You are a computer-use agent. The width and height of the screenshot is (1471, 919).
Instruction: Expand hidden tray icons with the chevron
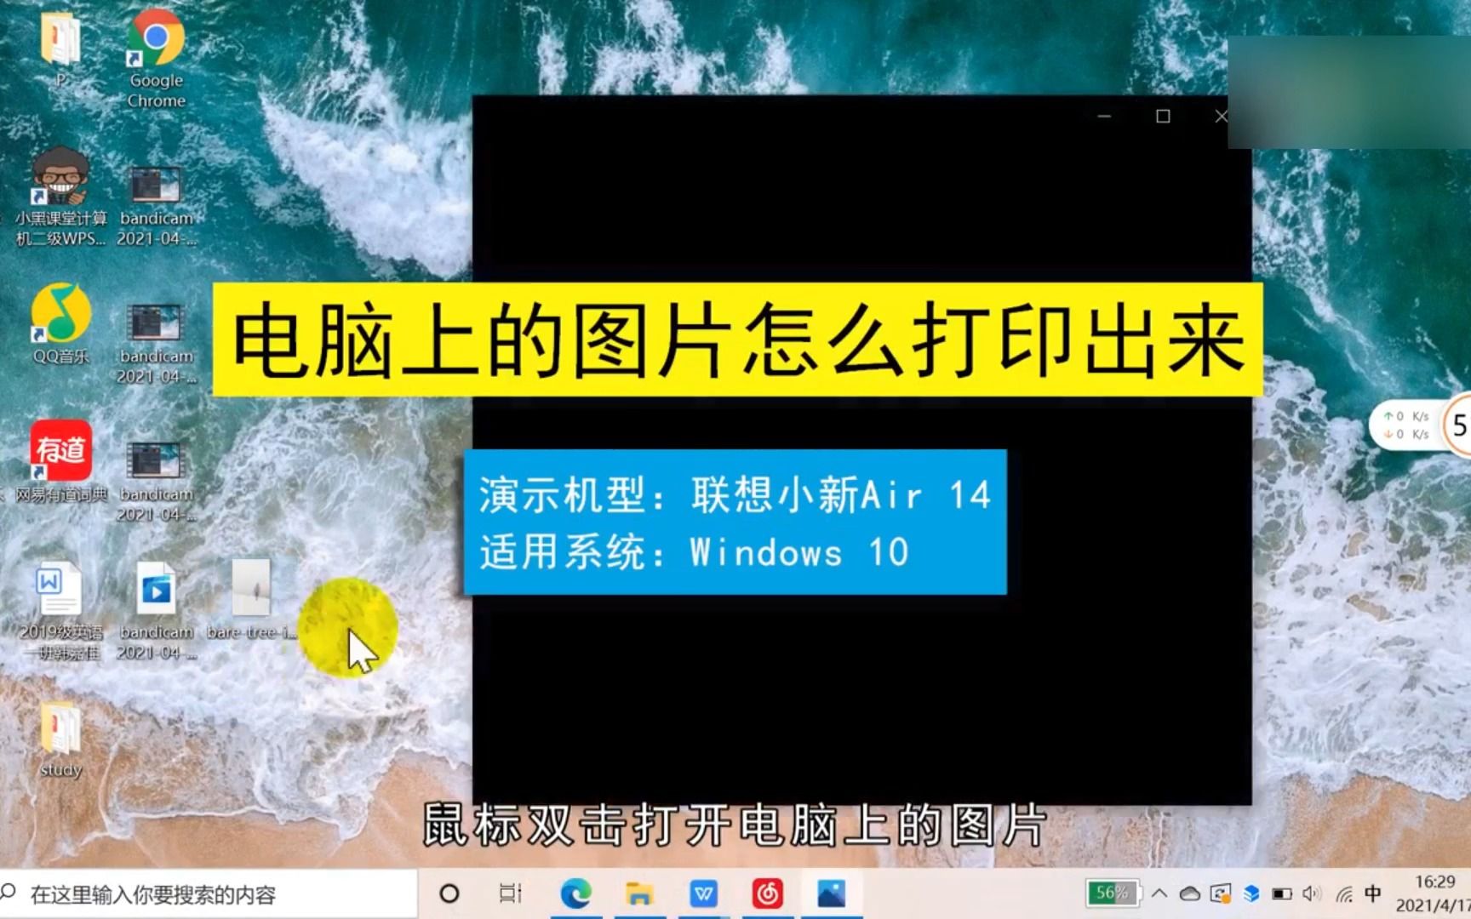[1159, 893]
